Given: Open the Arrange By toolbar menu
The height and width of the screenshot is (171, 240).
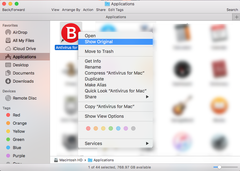Looking at the screenshot, I should 71,10.
